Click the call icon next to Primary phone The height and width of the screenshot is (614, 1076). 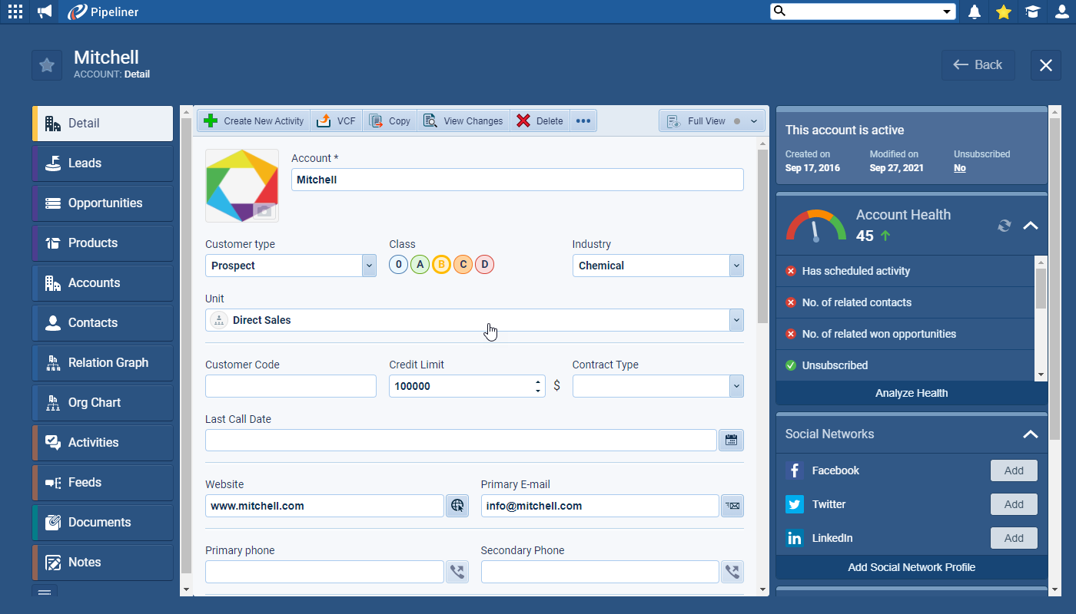(x=457, y=572)
